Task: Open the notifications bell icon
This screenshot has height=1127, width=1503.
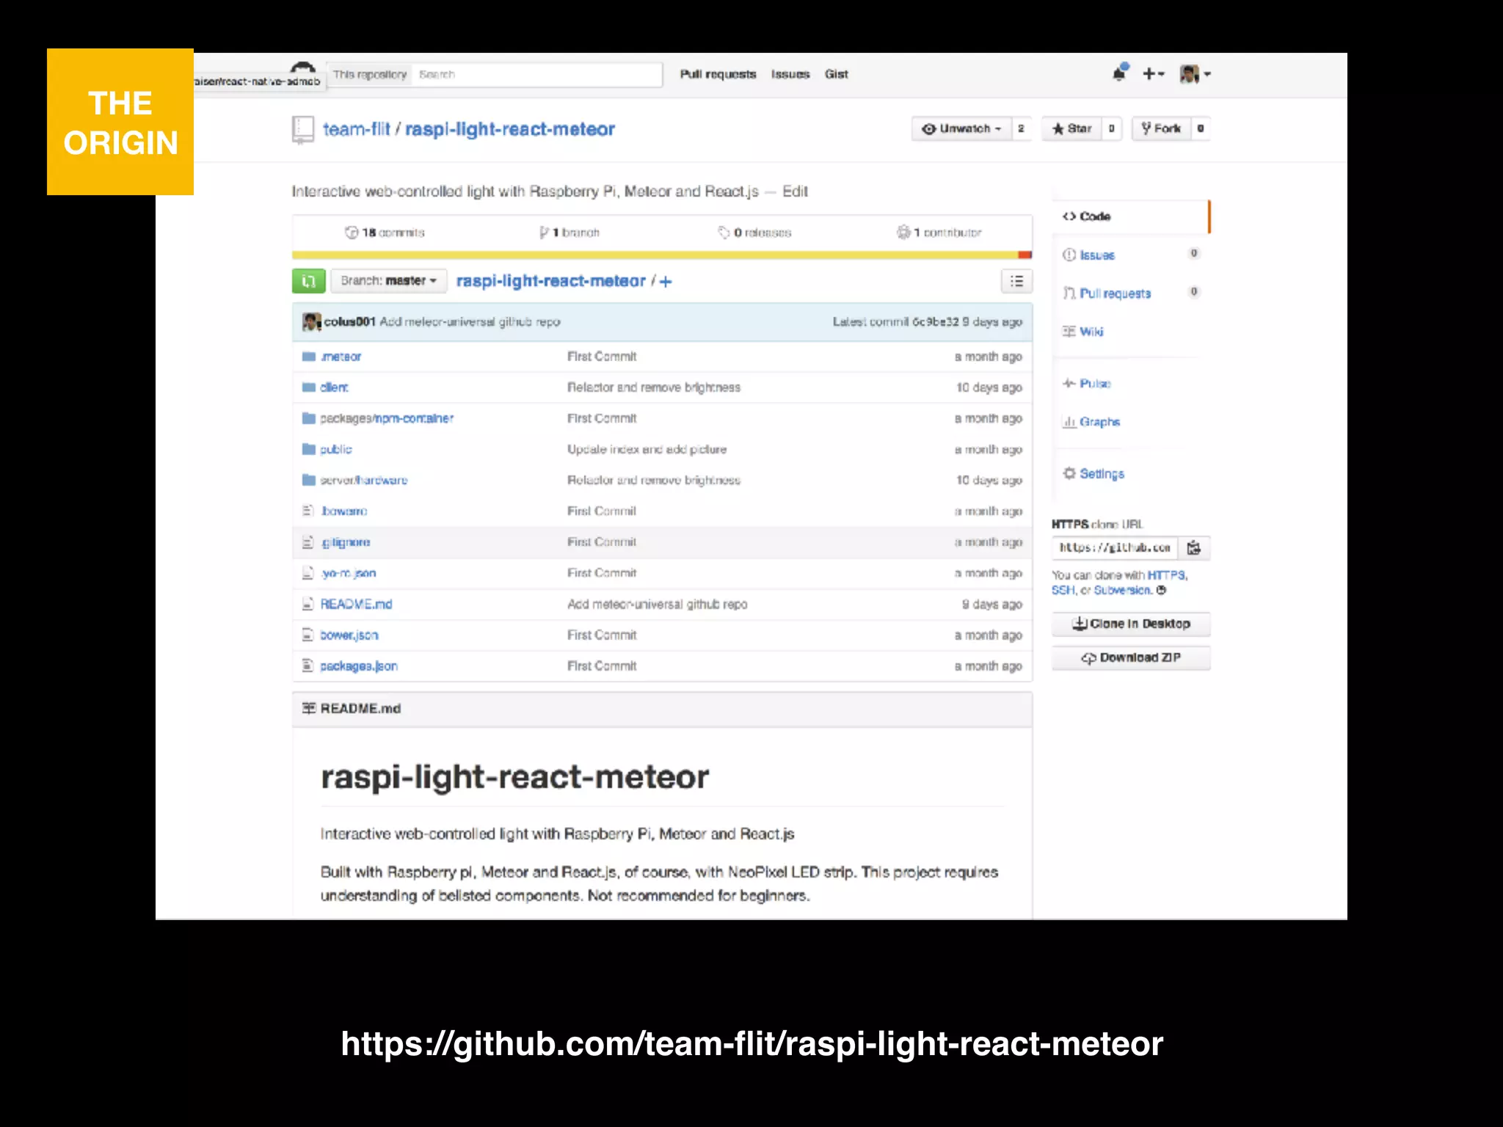Action: [1120, 73]
